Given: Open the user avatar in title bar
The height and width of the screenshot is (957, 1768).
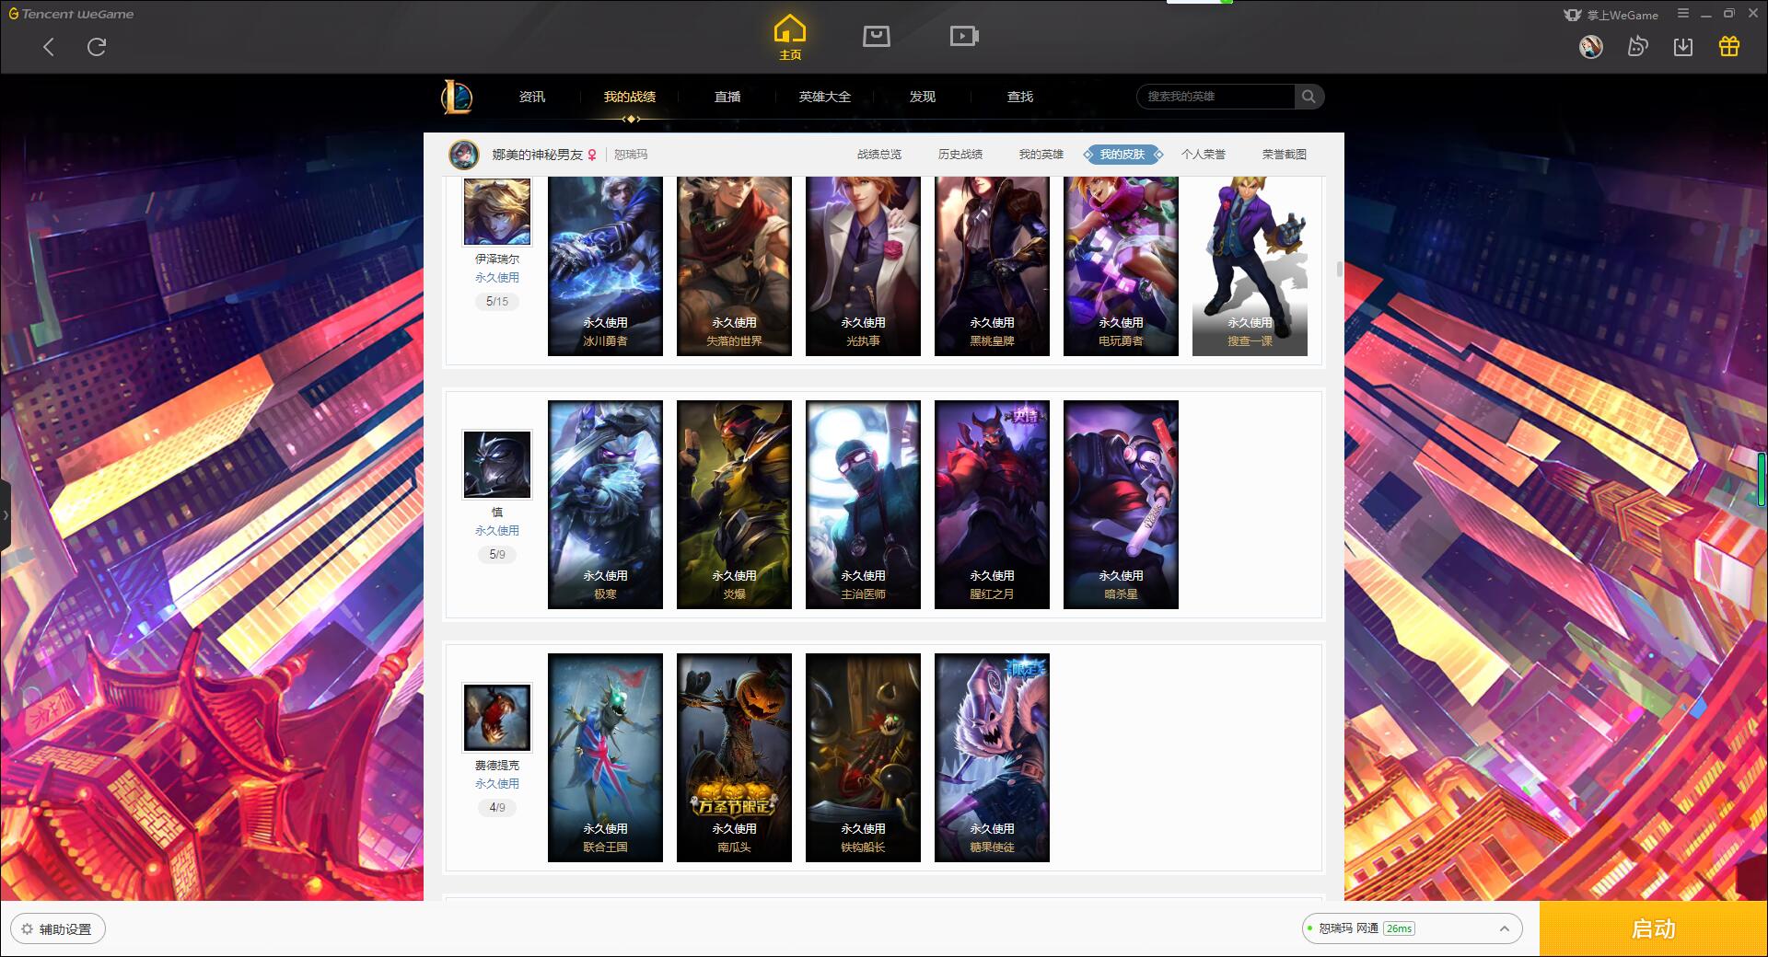Looking at the screenshot, I should point(1590,47).
